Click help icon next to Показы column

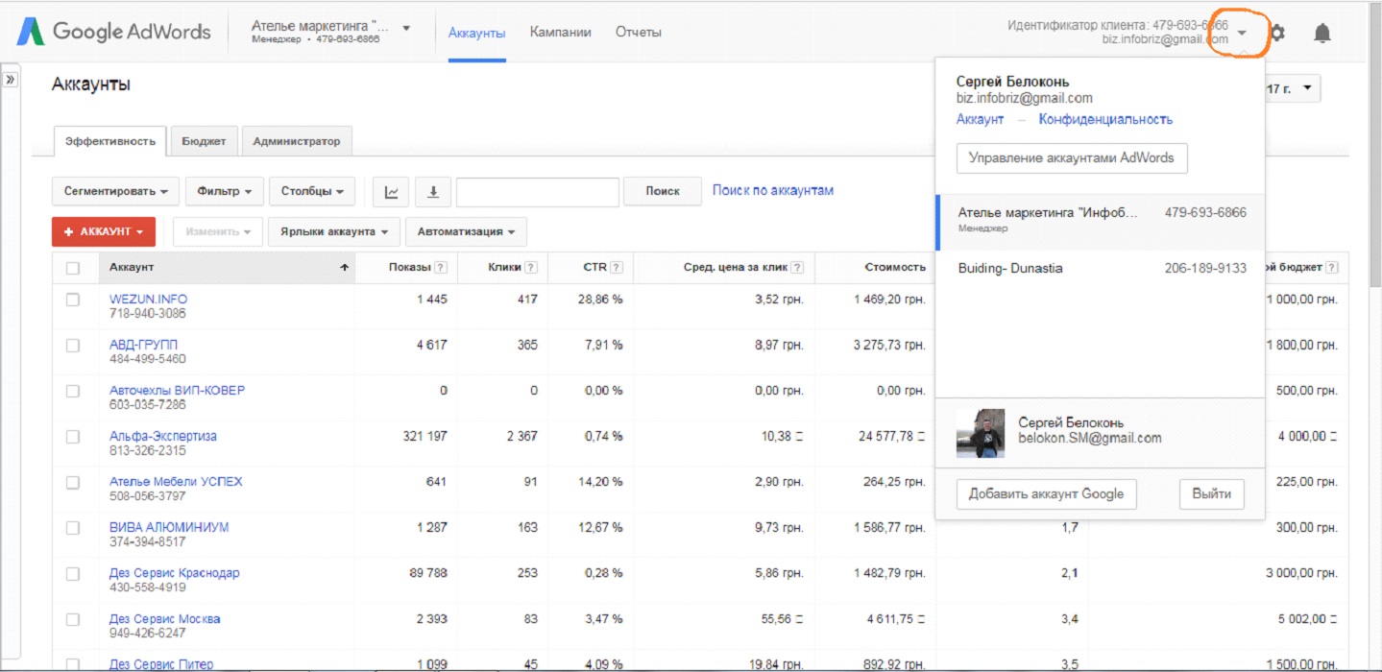[x=441, y=268]
